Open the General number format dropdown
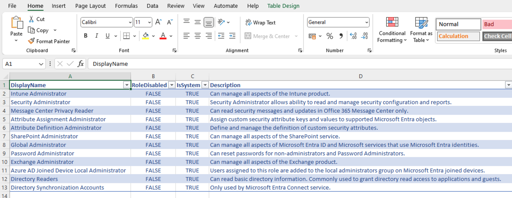 [x=367, y=22]
